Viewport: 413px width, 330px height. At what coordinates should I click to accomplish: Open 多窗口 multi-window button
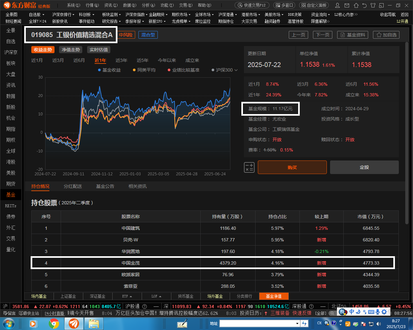coord(284,5)
